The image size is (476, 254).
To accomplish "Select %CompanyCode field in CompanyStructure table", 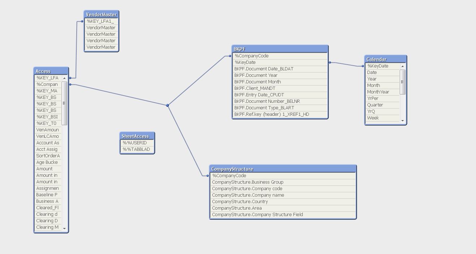I will pos(283,176).
